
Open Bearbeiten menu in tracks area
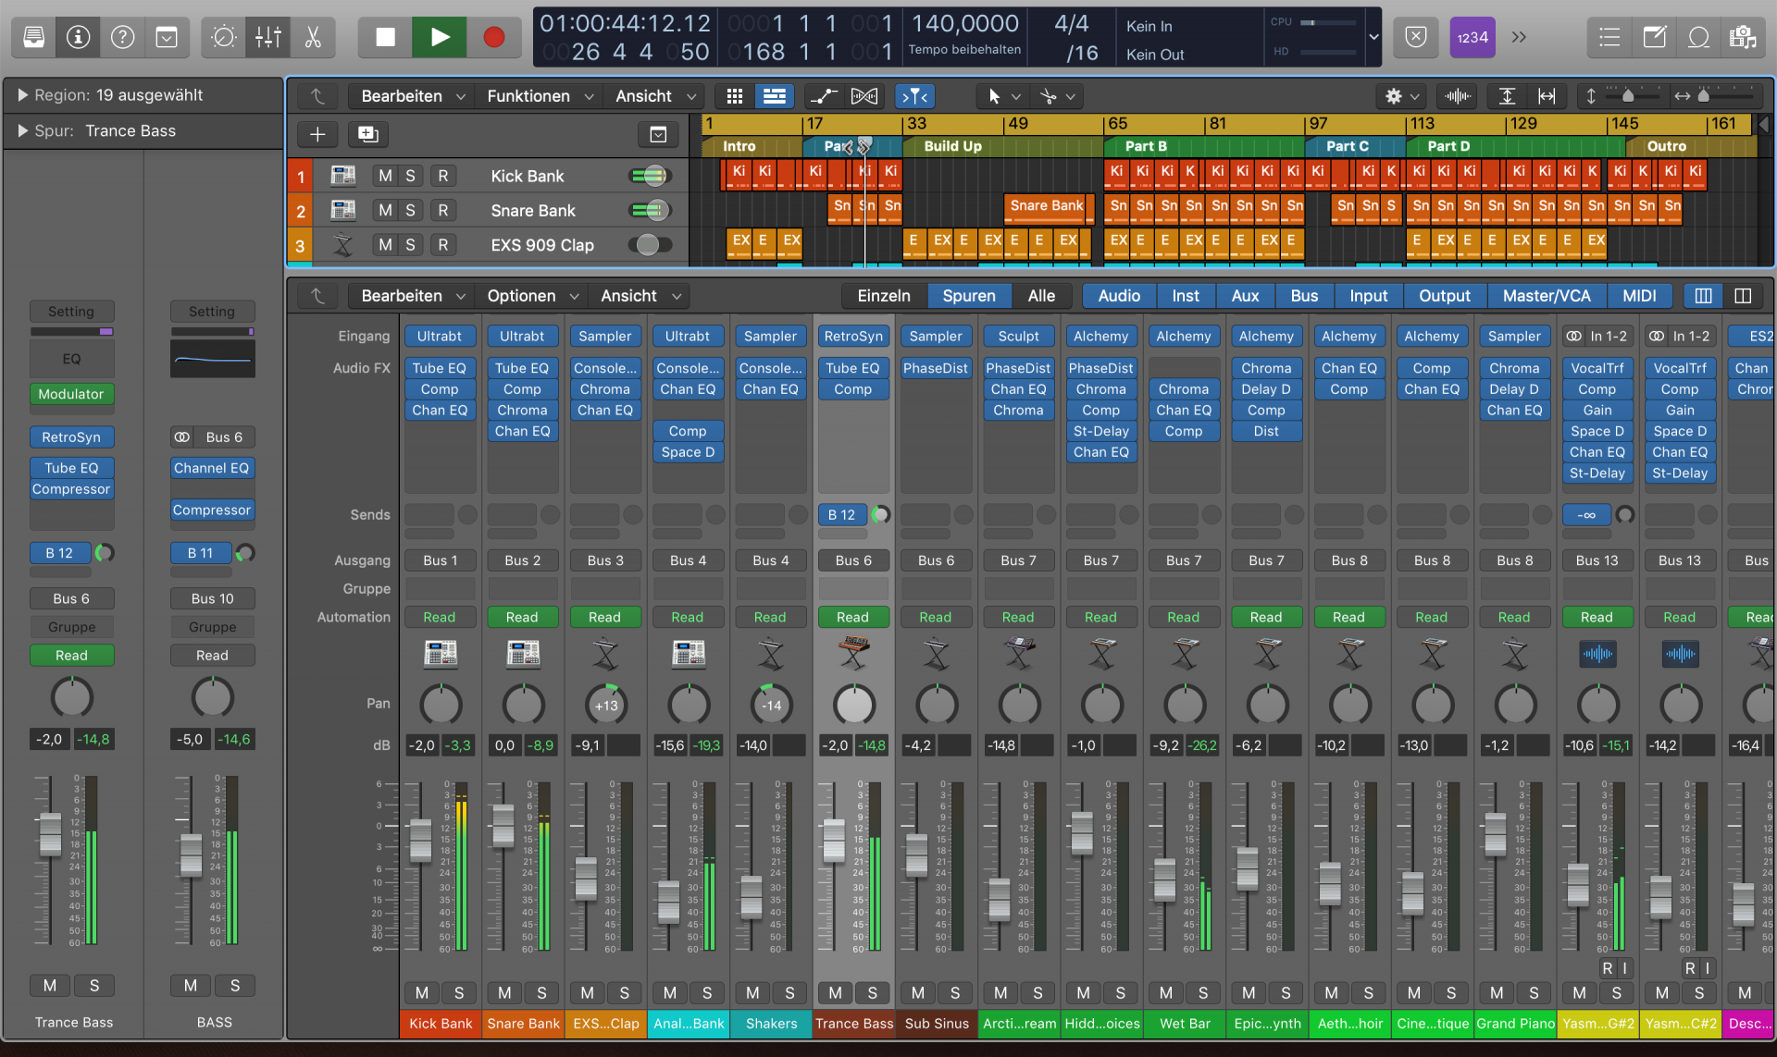pyautogui.click(x=413, y=96)
